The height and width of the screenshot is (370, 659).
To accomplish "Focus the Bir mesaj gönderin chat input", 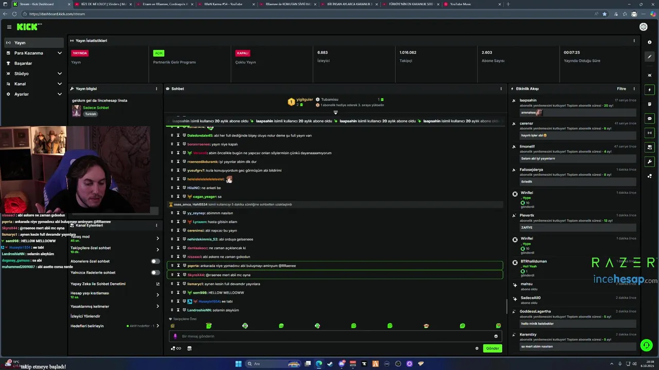I will coord(335,336).
